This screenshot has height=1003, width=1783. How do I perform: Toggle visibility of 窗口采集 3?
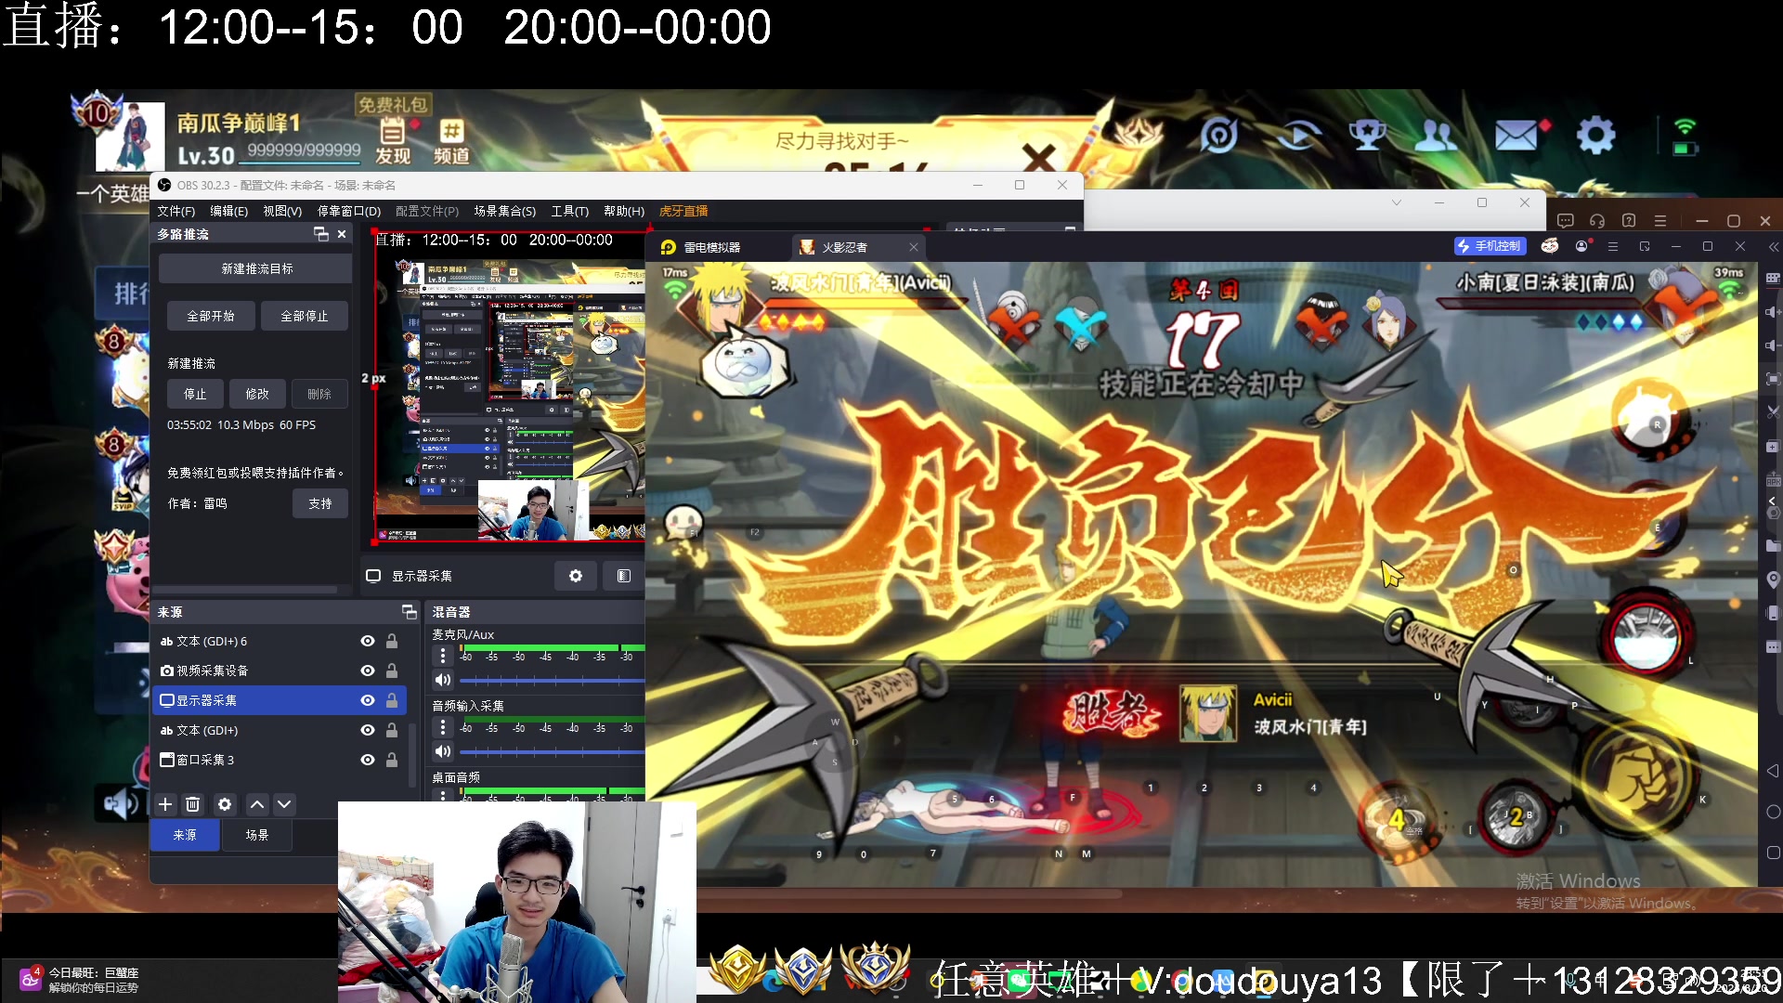pos(368,760)
